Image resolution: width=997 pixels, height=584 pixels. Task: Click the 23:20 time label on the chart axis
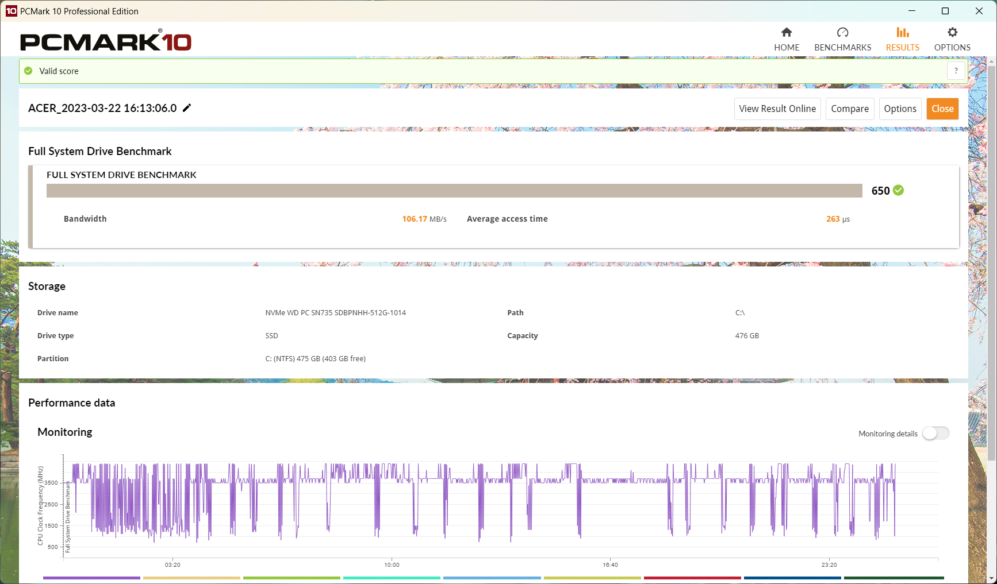[x=829, y=565]
